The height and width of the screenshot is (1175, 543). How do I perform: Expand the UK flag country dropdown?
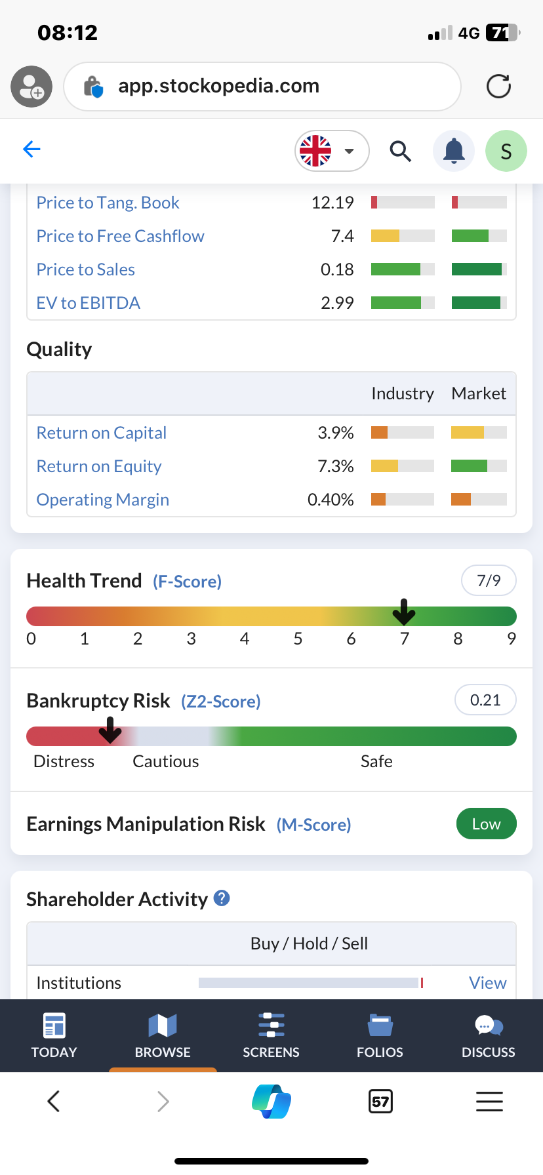(332, 151)
